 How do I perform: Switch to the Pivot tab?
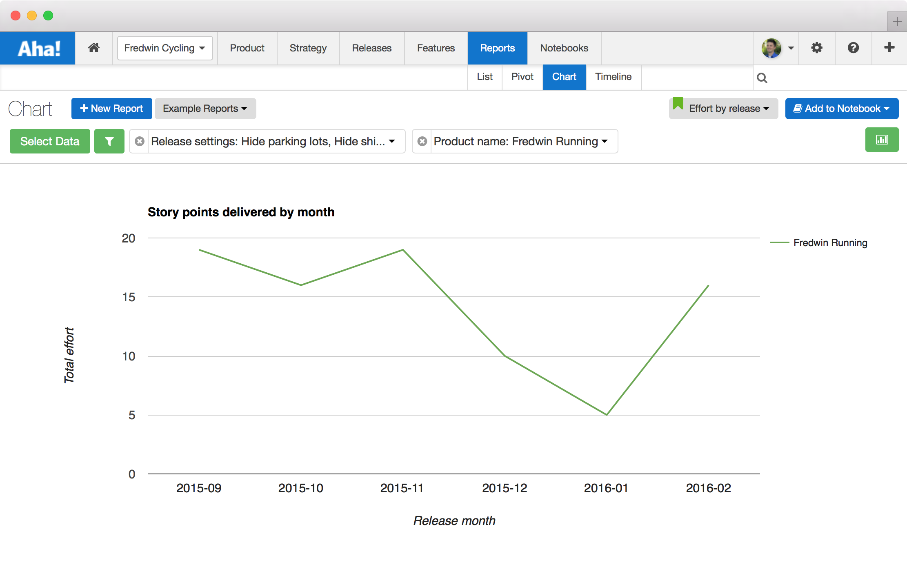tap(522, 77)
